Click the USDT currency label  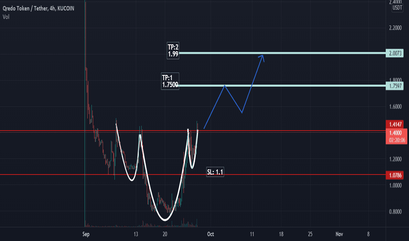(x=397, y=7)
